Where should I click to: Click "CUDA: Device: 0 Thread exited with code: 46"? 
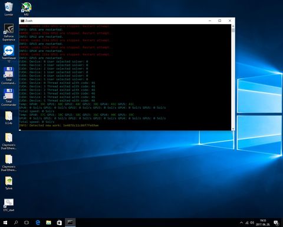[57, 83]
